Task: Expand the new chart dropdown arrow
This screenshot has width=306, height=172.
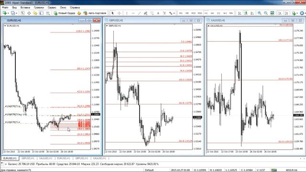Action: point(8,13)
